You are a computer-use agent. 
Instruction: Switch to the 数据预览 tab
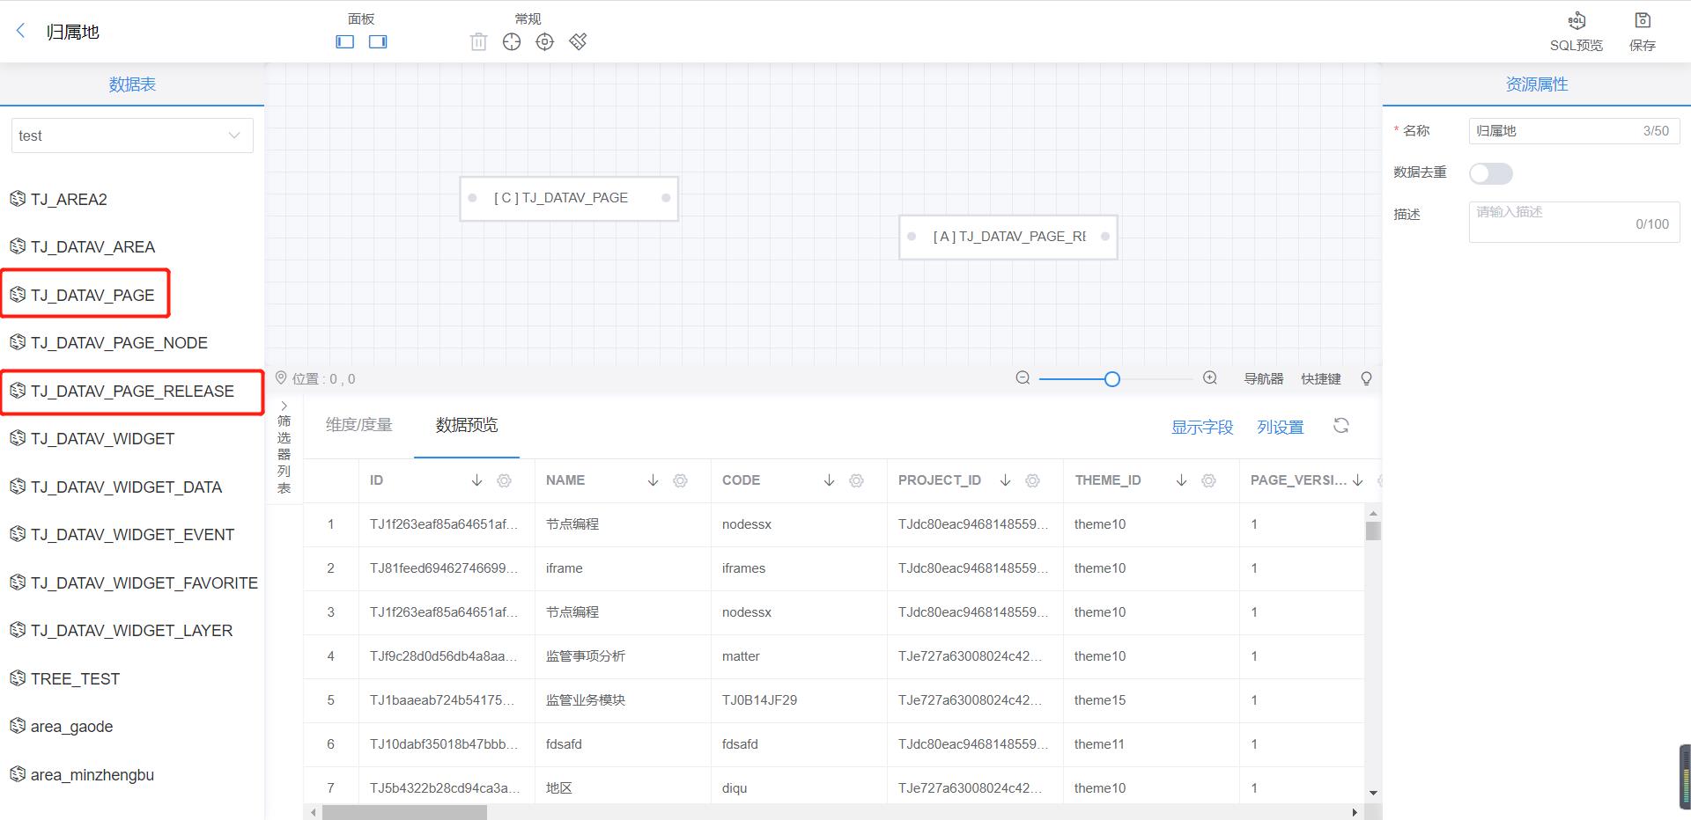tap(466, 425)
